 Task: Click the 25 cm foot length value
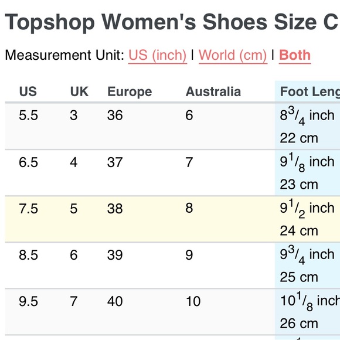tap(299, 277)
